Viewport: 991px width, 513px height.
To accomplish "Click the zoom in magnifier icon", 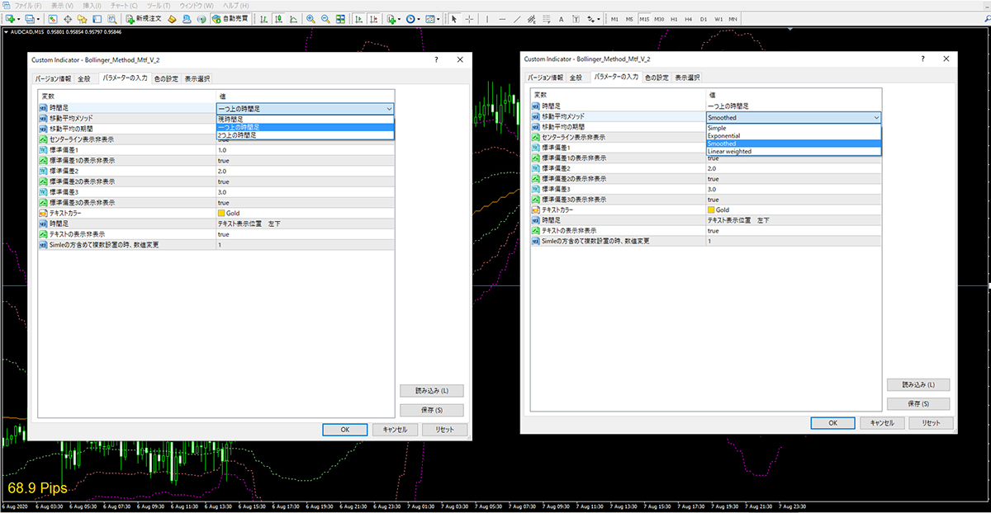I will (x=310, y=18).
